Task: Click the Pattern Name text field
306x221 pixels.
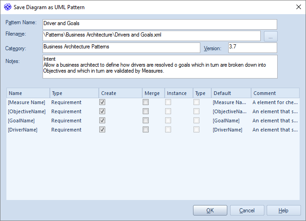Action: (160, 24)
